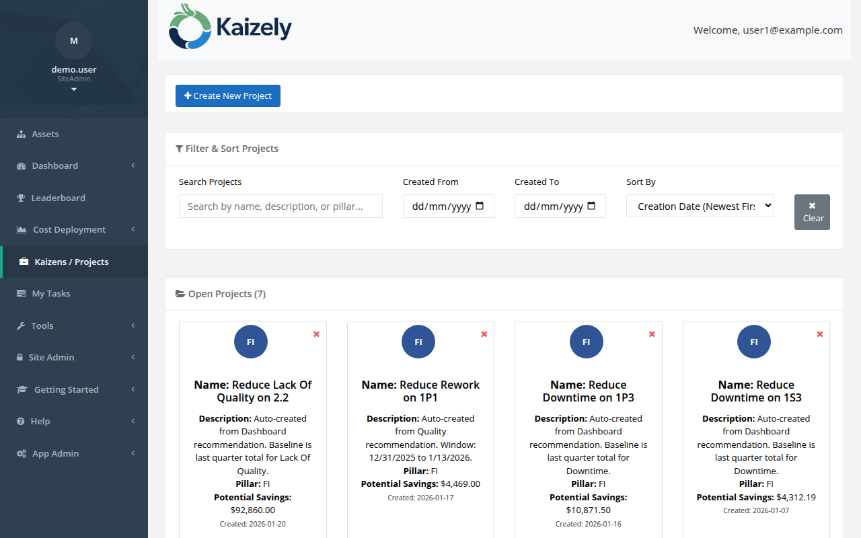Select the Kaizens / Projects menu item

coord(72,261)
